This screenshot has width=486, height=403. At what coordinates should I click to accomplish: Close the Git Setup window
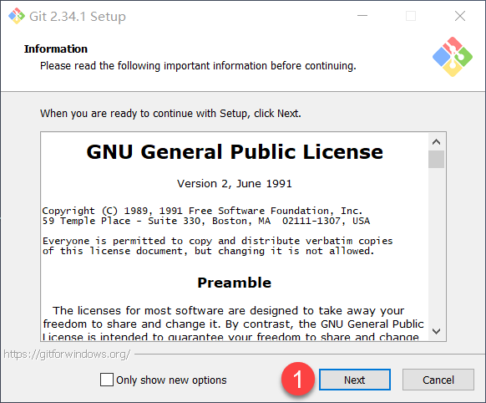click(460, 16)
